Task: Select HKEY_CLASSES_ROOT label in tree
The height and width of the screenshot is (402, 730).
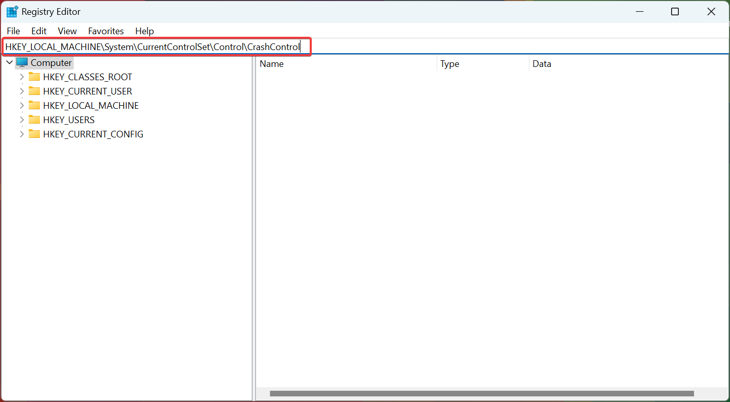Action: (x=88, y=77)
